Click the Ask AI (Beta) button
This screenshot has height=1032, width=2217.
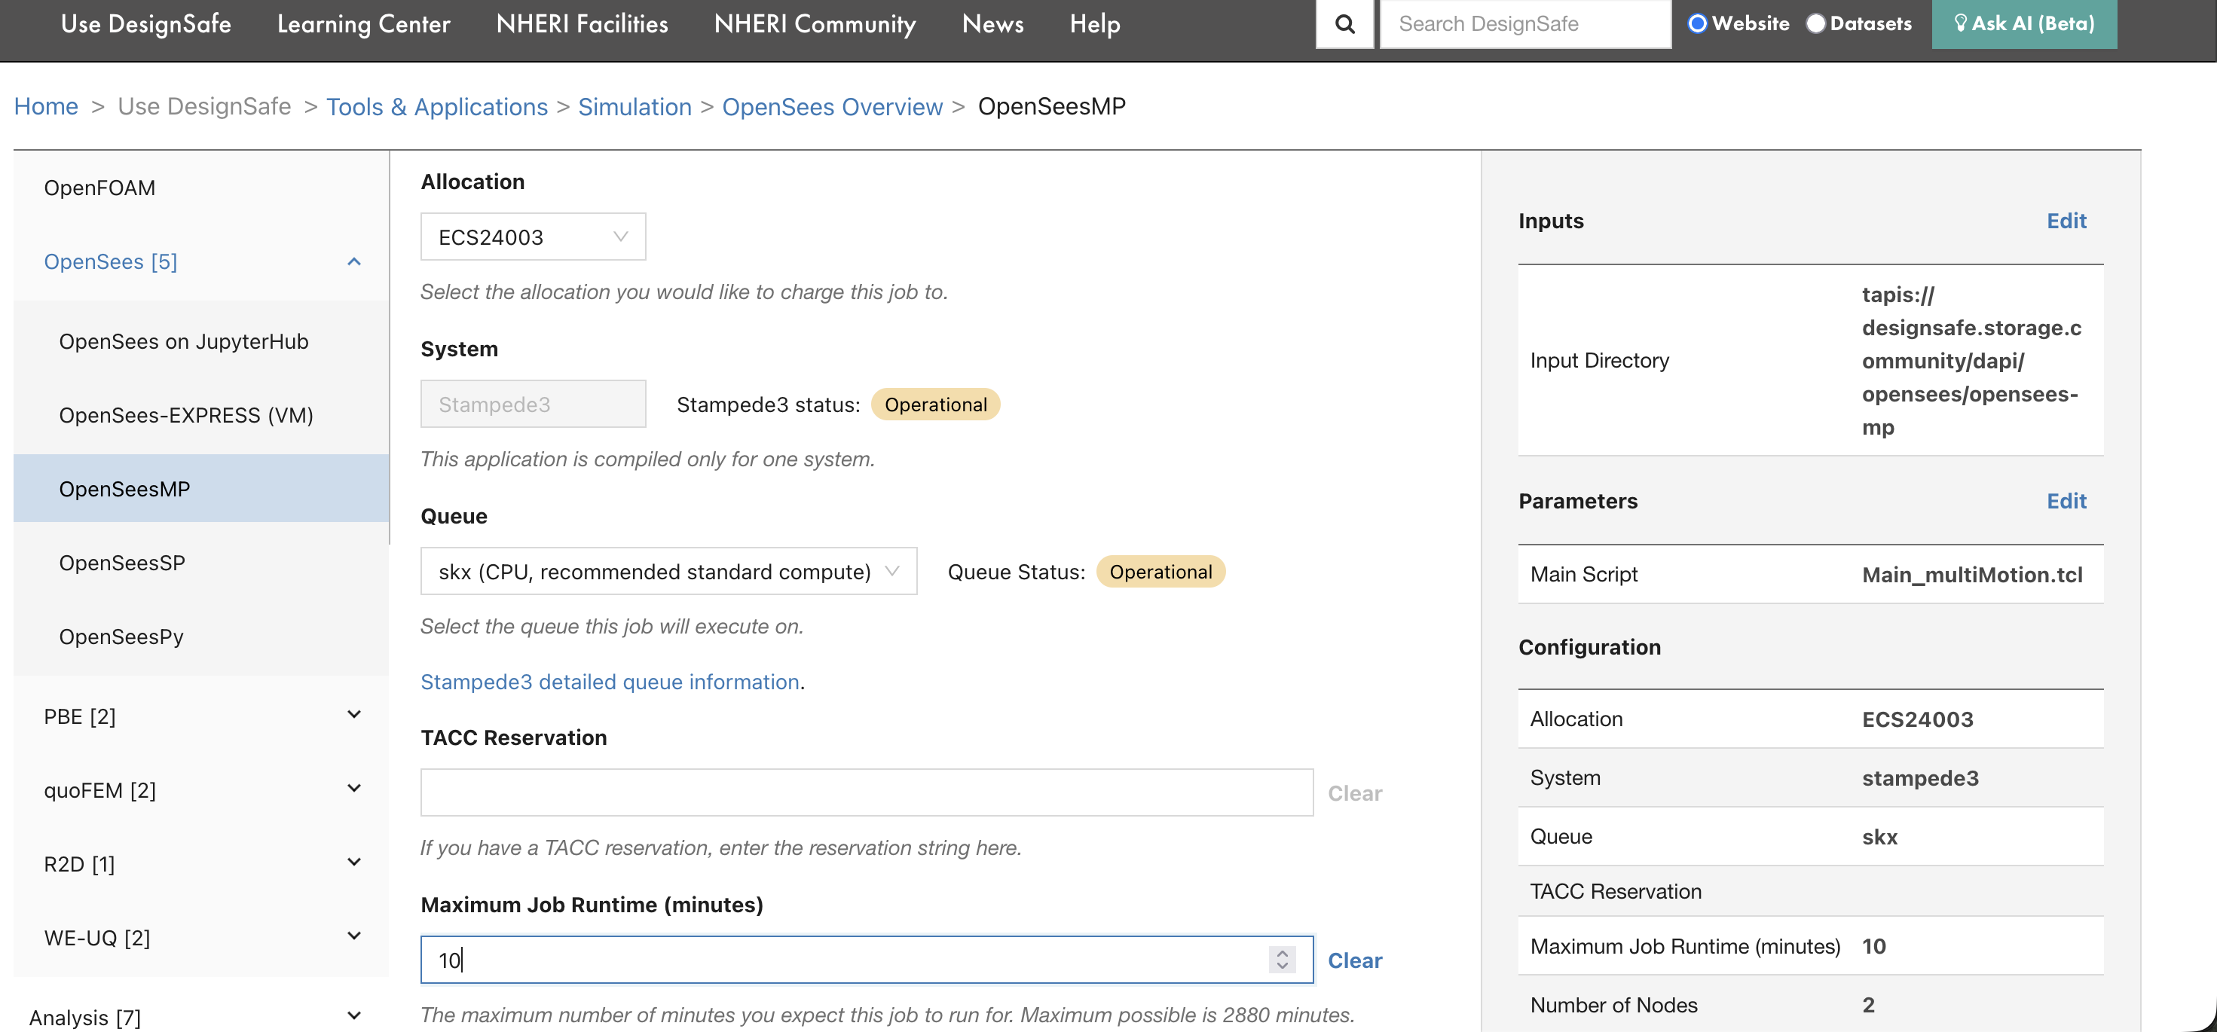(2024, 24)
